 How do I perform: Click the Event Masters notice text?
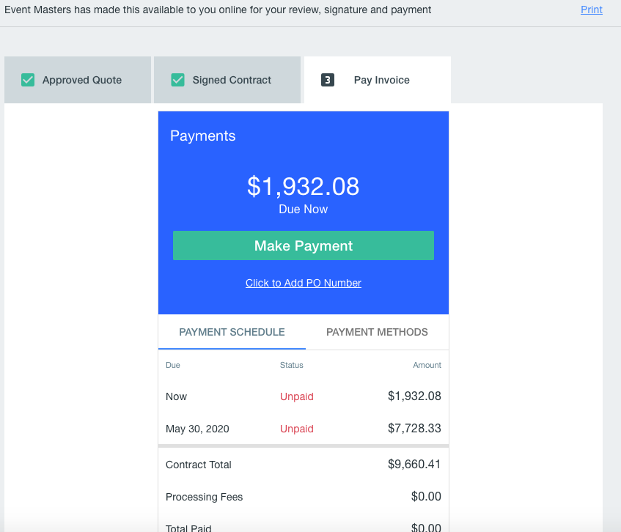(x=218, y=10)
